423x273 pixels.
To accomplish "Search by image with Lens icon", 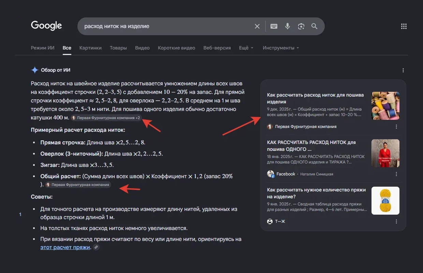I will click(x=301, y=26).
